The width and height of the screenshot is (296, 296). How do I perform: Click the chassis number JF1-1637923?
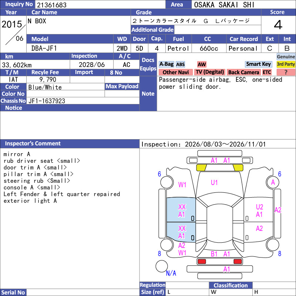click(47, 101)
